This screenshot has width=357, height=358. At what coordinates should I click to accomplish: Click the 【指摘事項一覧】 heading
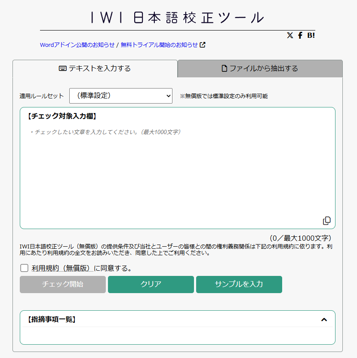coord(52,319)
